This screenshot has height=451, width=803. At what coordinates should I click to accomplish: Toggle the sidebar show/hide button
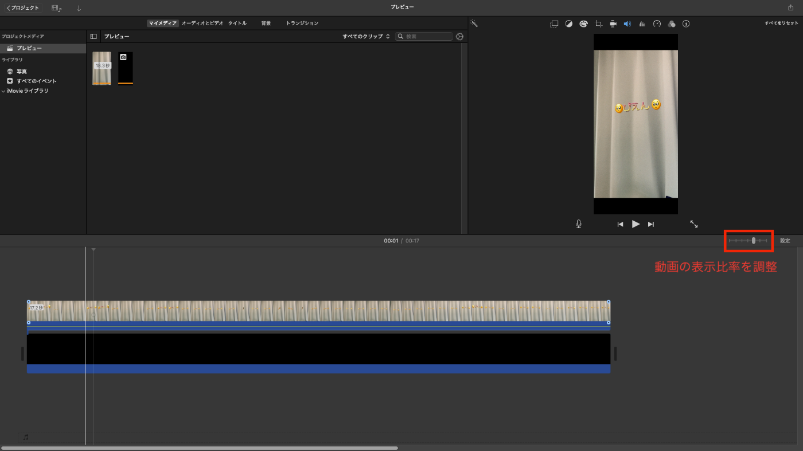[93, 36]
